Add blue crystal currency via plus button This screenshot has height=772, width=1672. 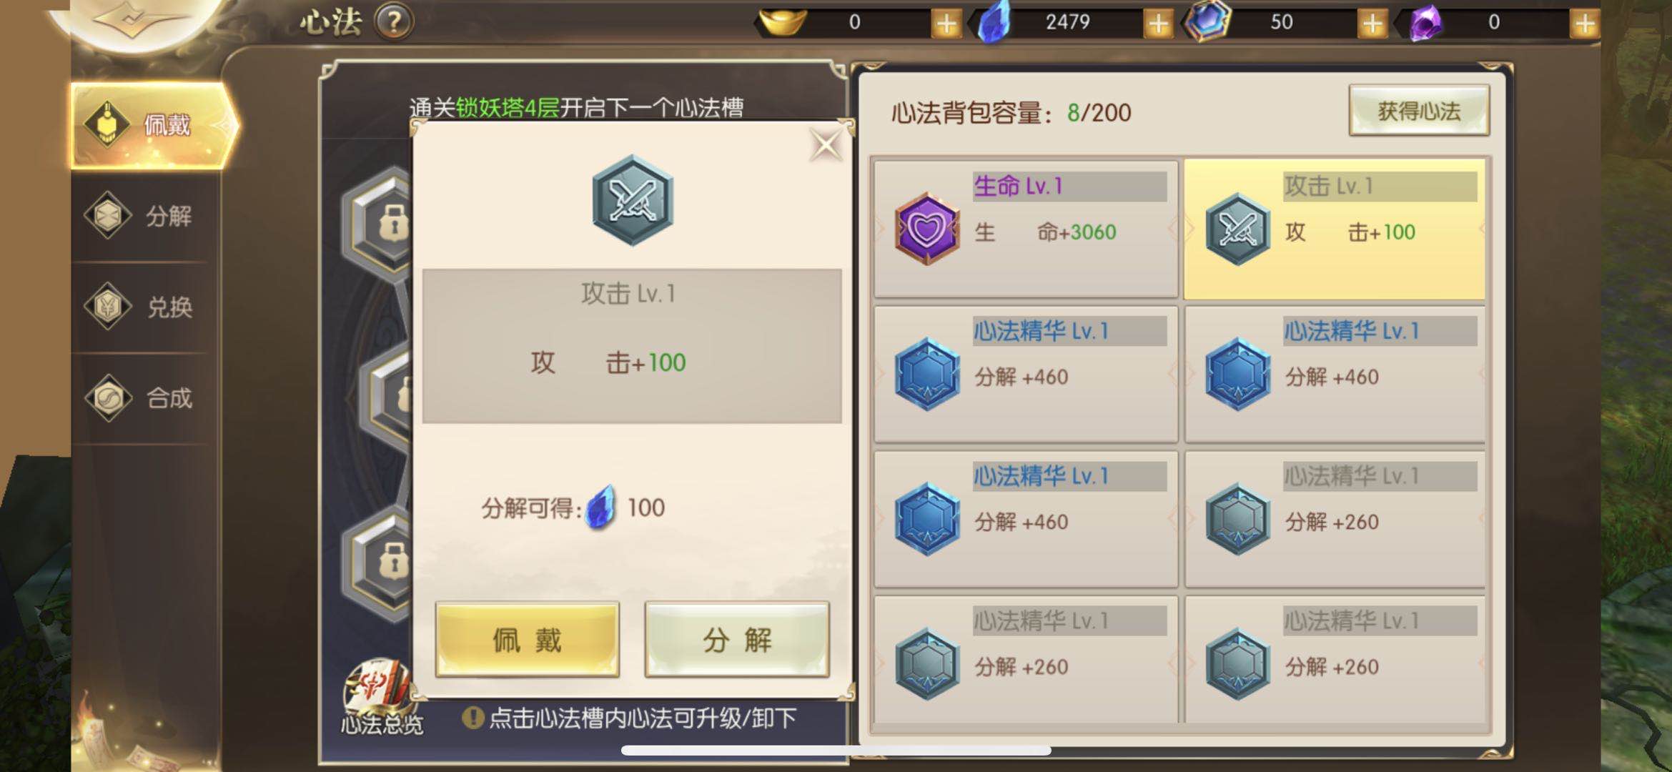1158,23
